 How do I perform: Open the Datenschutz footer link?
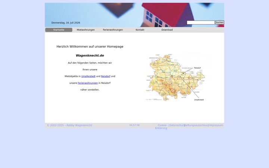[x=177, y=125]
